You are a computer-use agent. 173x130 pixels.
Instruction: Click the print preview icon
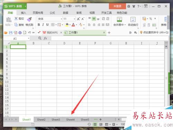pyautogui.click(x=25, y=33)
